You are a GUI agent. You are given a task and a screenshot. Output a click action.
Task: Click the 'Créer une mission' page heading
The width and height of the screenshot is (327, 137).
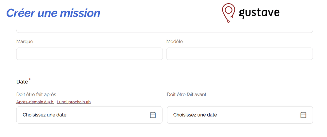[53, 13]
